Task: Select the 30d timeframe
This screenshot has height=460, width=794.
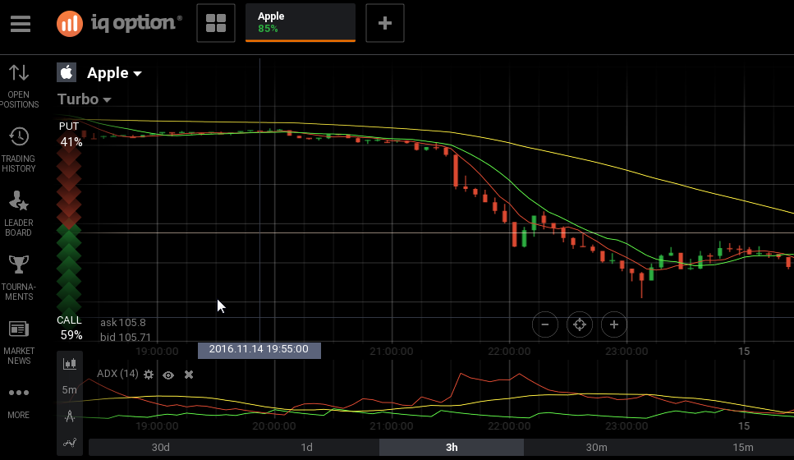Action: pos(160,448)
